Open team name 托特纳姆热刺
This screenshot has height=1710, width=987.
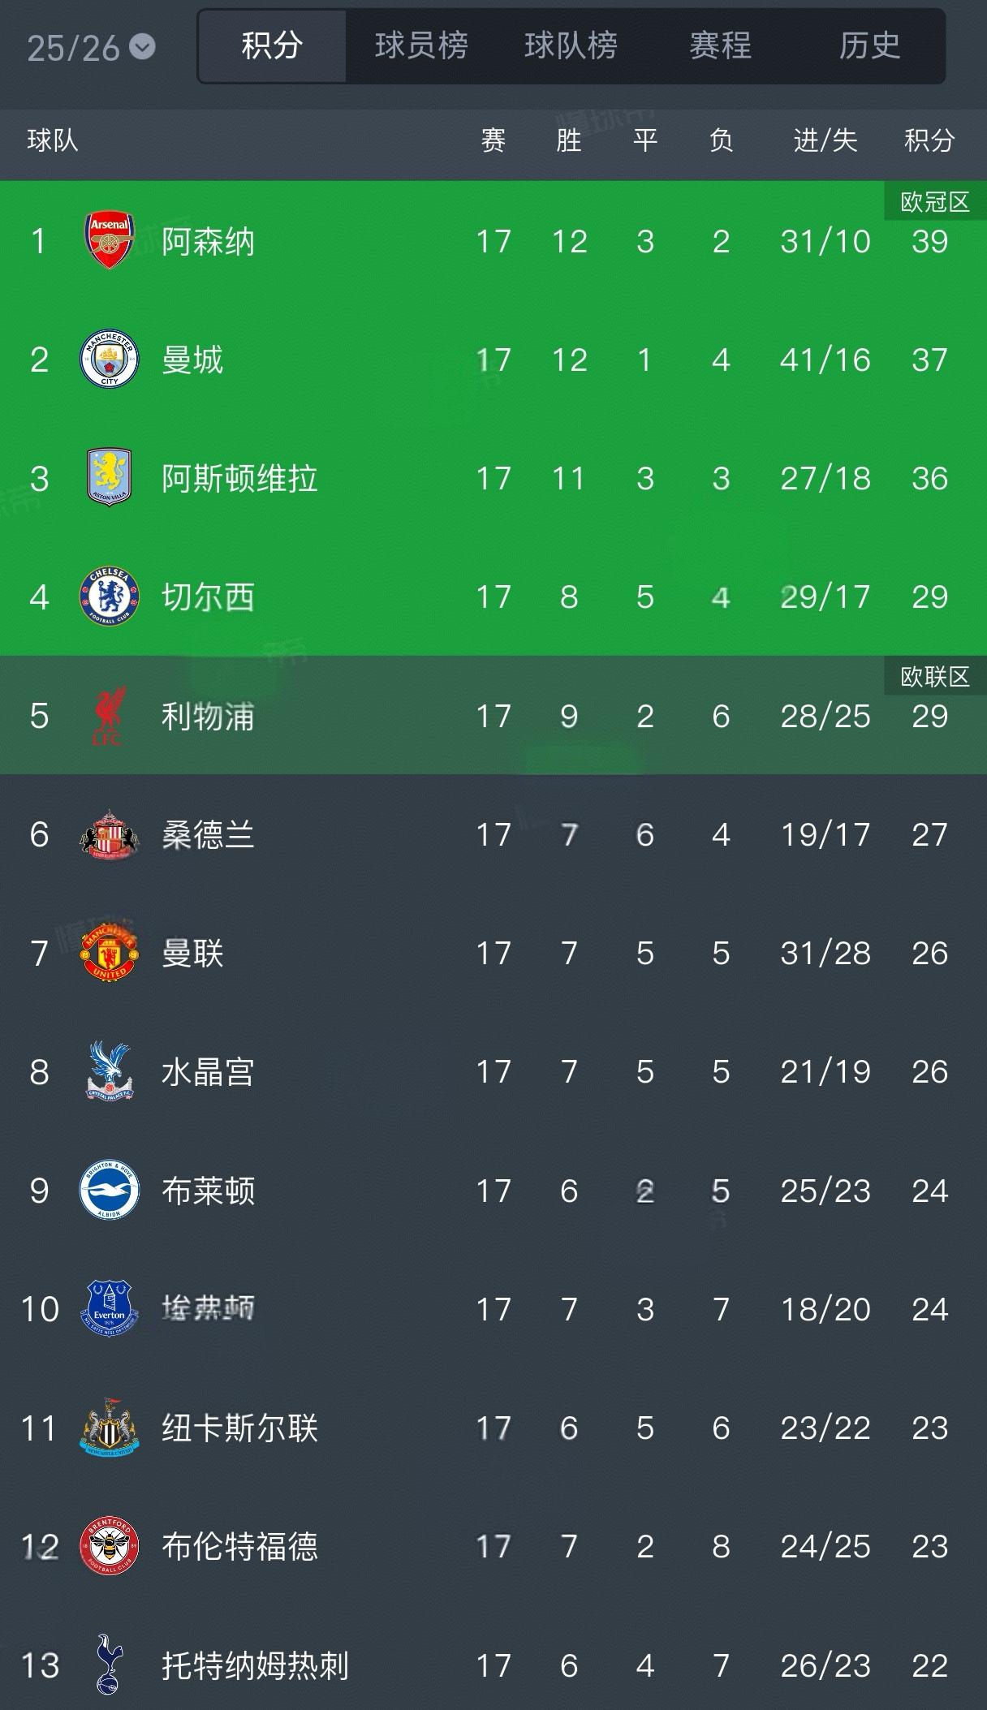pyautogui.click(x=255, y=1665)
